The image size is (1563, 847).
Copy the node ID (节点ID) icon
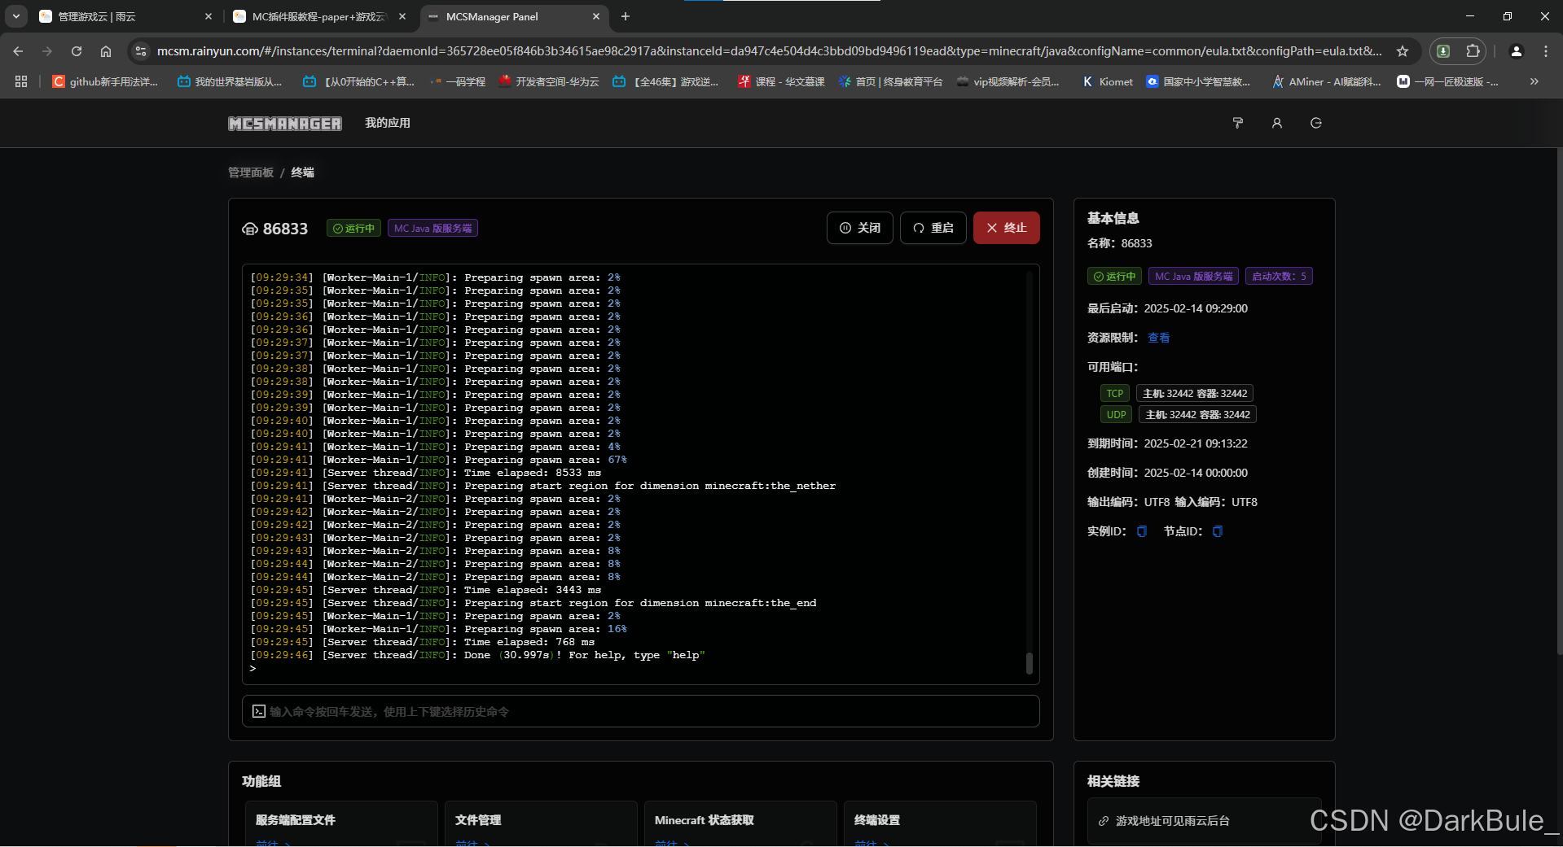1217,531
